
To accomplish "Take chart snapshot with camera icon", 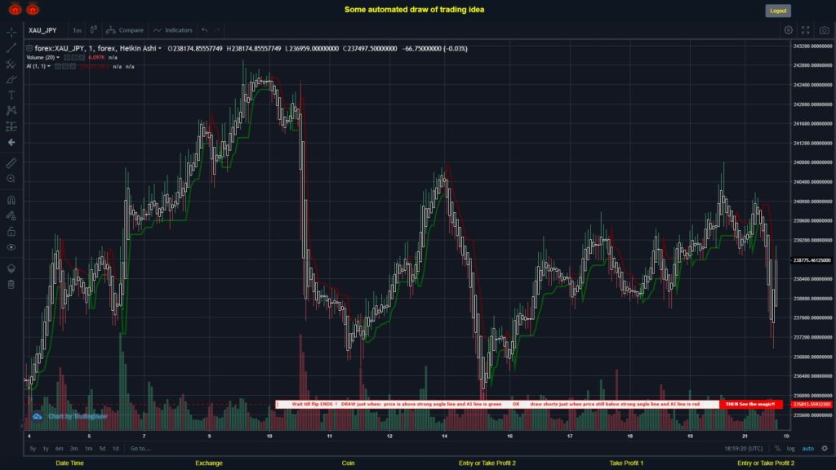I will [x=825, y=30].
